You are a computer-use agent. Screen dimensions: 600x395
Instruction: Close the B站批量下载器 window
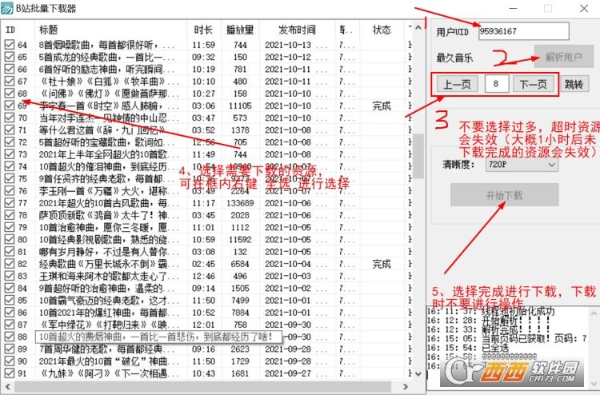(x=584, y=9)
